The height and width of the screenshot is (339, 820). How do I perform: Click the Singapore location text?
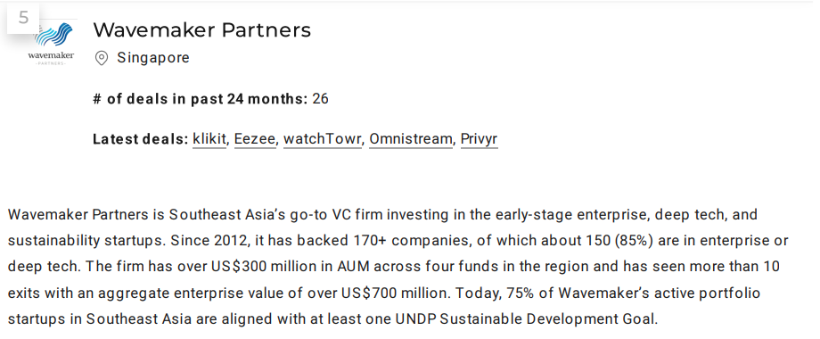pos(153,58)
